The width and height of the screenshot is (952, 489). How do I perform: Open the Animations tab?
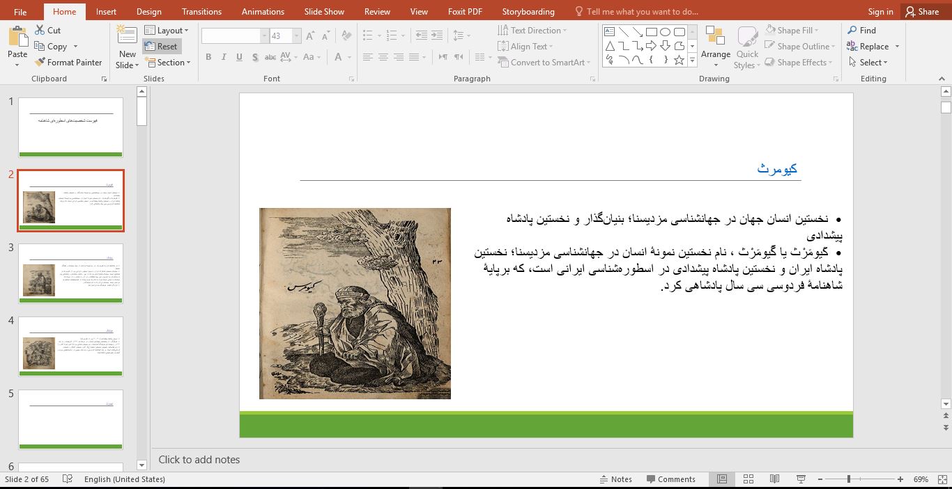click(x=263, y=12)
